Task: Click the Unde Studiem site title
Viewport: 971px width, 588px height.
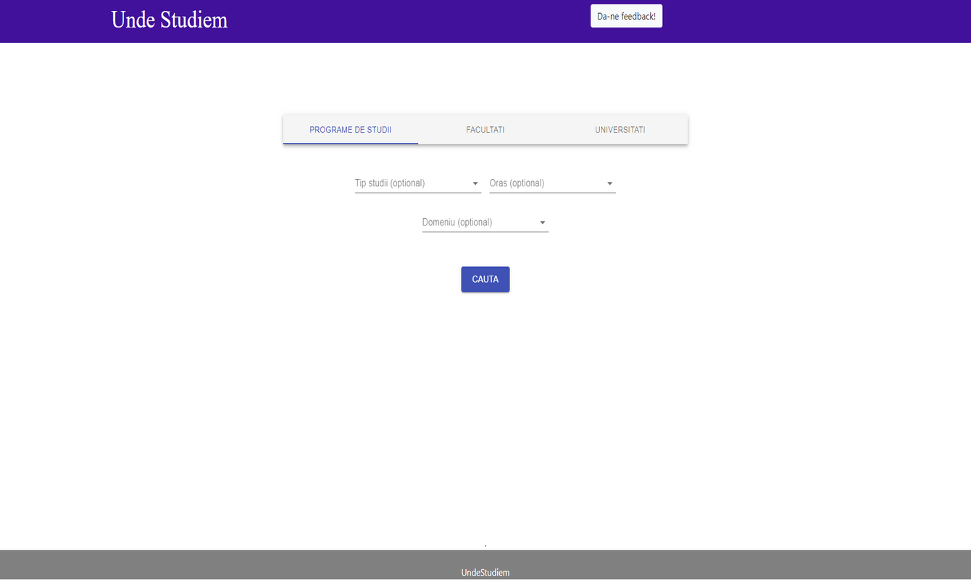Action: point(169,20)
